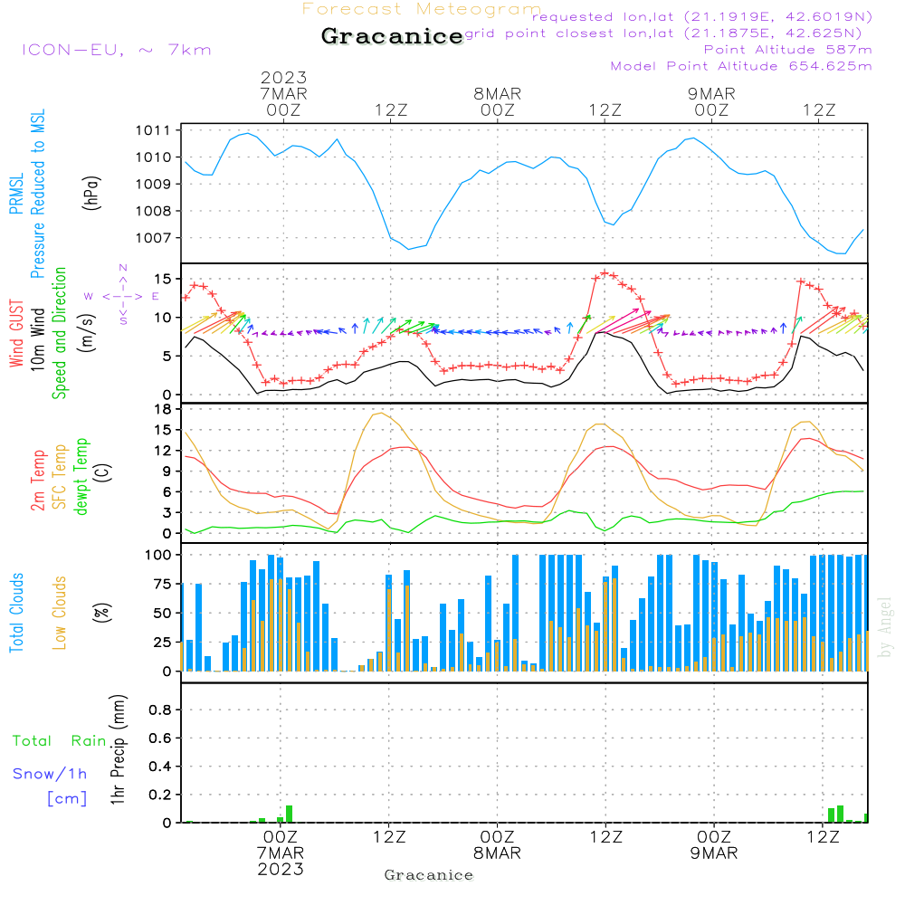The width and height of the screenshot is (905, 905).
Task: Click the 12 value on temperature axis
Action: point(163,451)
